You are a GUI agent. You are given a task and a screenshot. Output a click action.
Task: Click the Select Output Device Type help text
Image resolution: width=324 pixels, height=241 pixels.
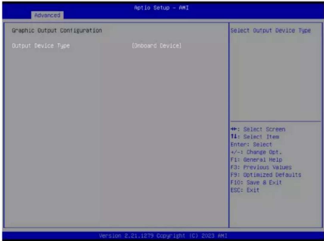[270, 31]
